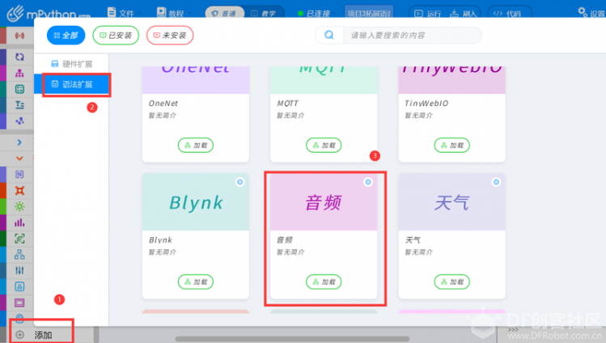Load the TinyWebIO extension
The width and height of the screenshot is (606, 343).
451,146
